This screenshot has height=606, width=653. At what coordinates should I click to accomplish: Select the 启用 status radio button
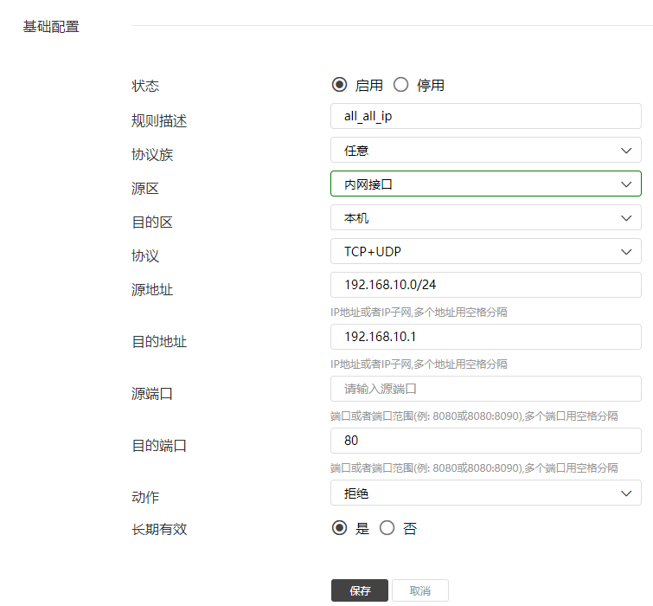point(340,85)
